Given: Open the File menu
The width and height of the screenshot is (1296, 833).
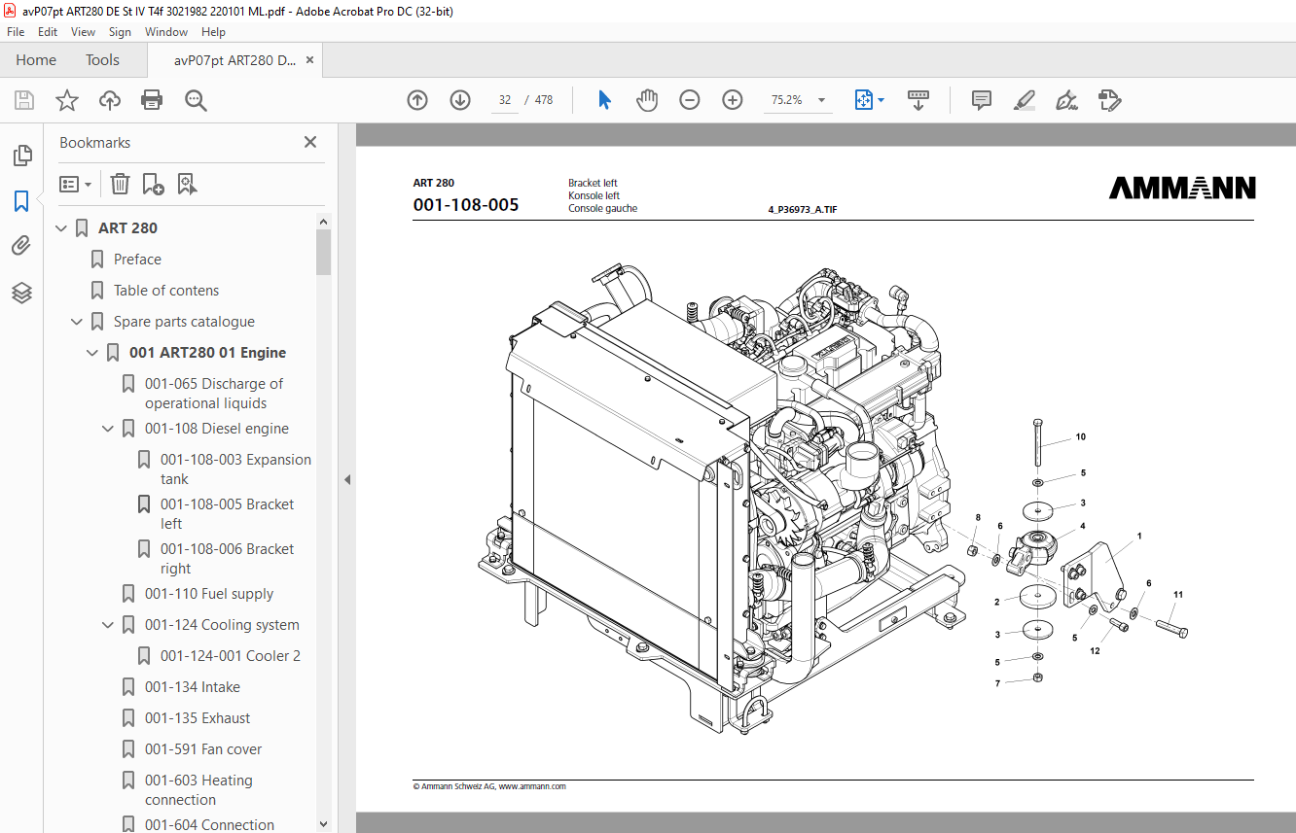Looking at the screenshot, I should pos(16,32).
